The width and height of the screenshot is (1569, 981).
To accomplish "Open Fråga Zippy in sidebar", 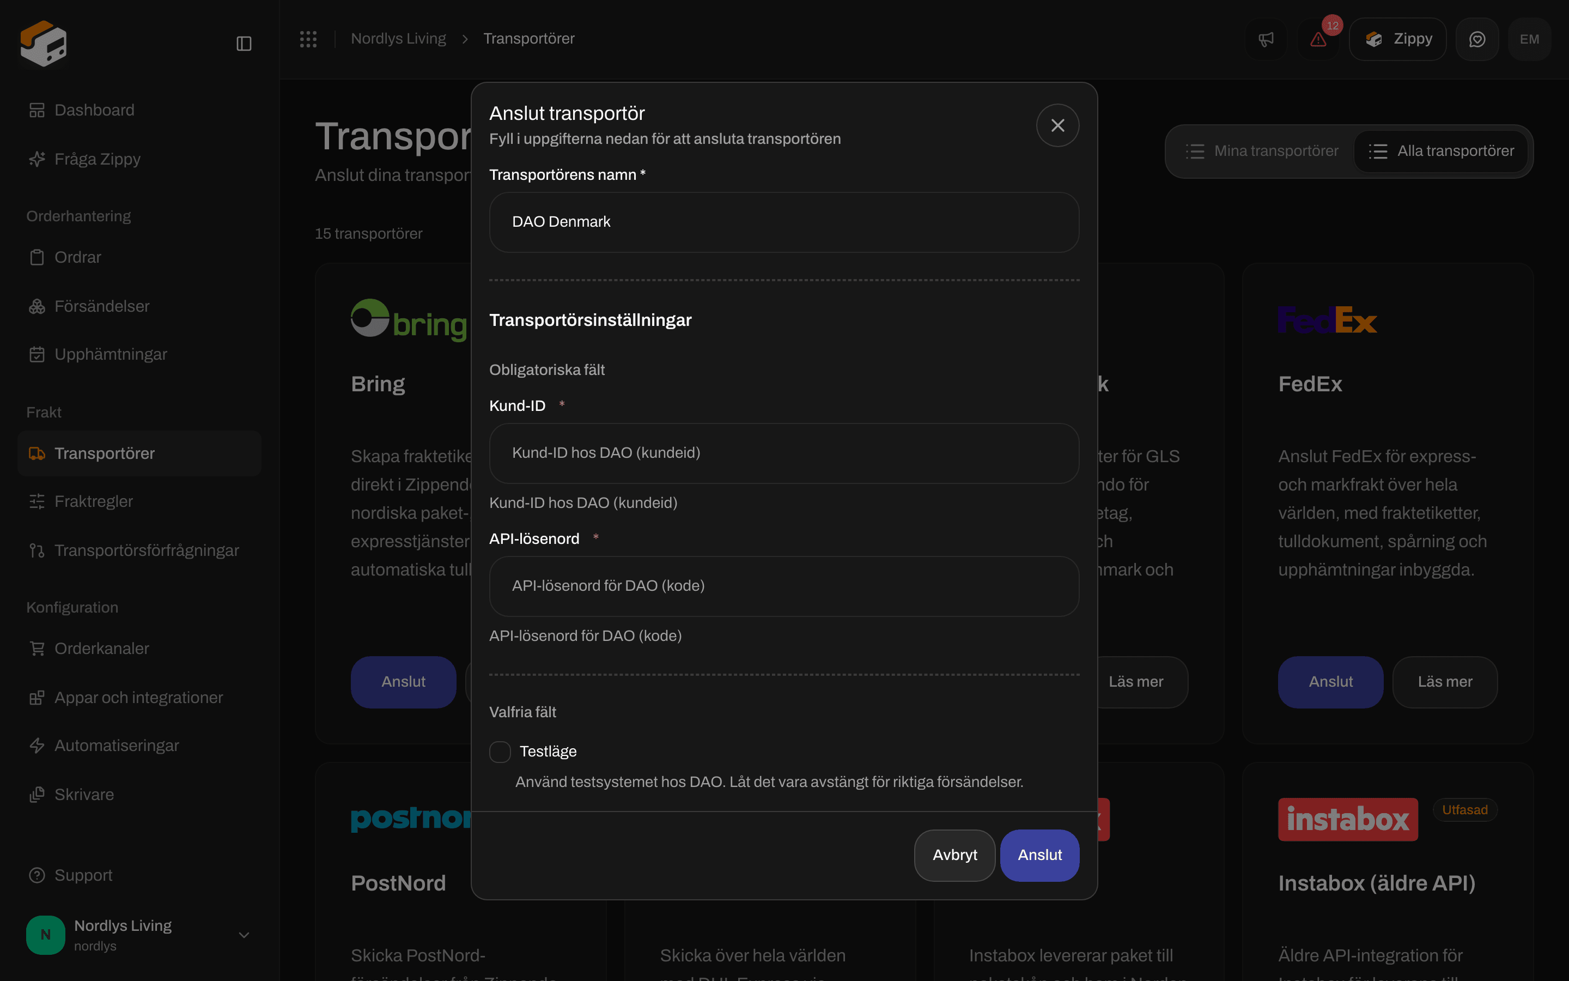I will (x=139, y=159).
